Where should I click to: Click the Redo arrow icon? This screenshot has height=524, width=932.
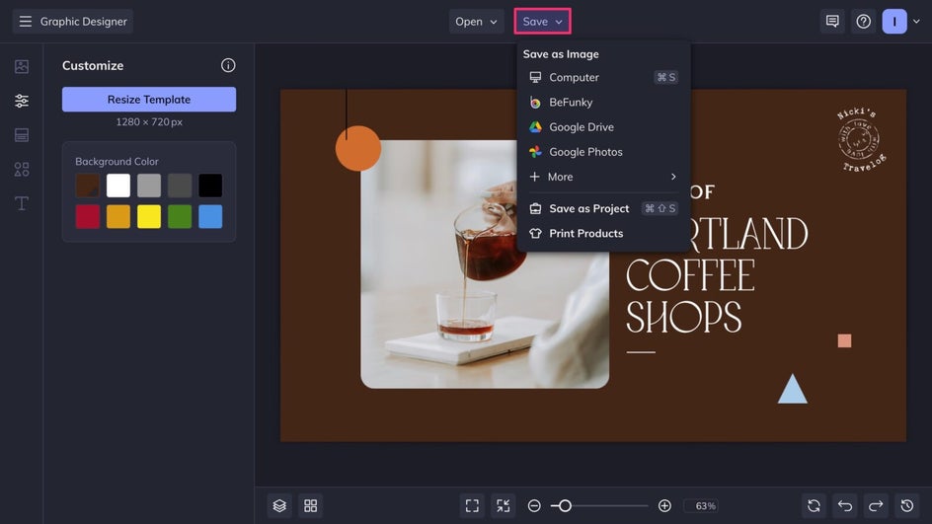(876, 505)
